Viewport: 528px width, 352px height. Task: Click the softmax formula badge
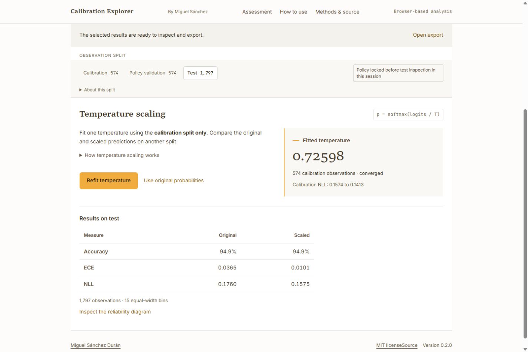point(408,114)
